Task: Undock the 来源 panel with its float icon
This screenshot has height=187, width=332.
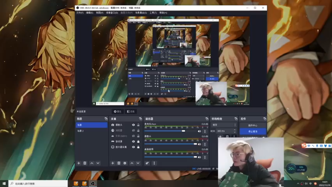Action: pos(140,119)
